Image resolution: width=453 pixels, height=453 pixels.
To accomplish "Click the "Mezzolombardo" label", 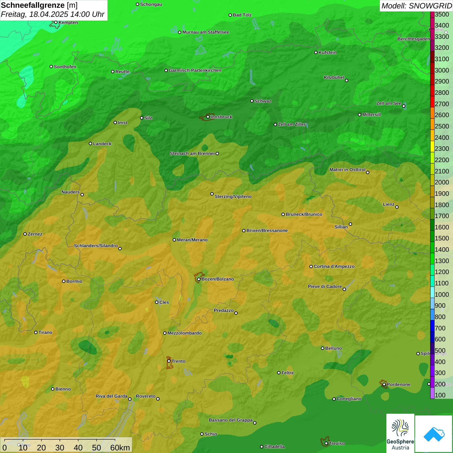I will point(184,333).
